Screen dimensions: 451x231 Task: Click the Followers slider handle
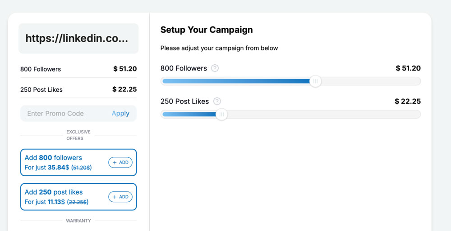pyautogui.click(x=315, y=81)
